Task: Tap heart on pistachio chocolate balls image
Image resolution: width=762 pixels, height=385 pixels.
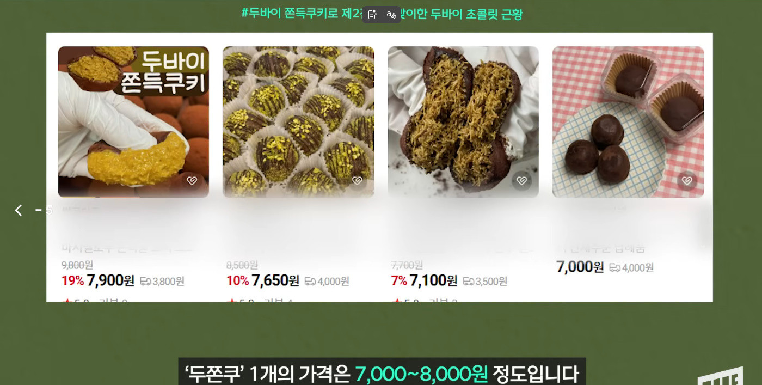Action: (357, 181)
